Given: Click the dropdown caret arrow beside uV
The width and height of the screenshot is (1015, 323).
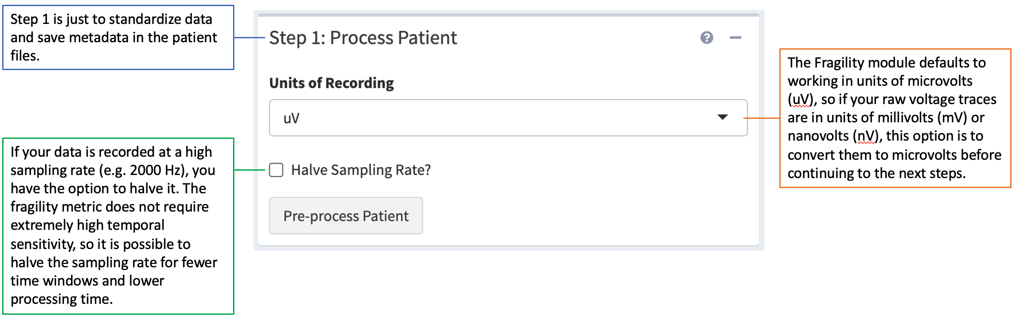Looking at the screenshot, I should coord(722,117).
